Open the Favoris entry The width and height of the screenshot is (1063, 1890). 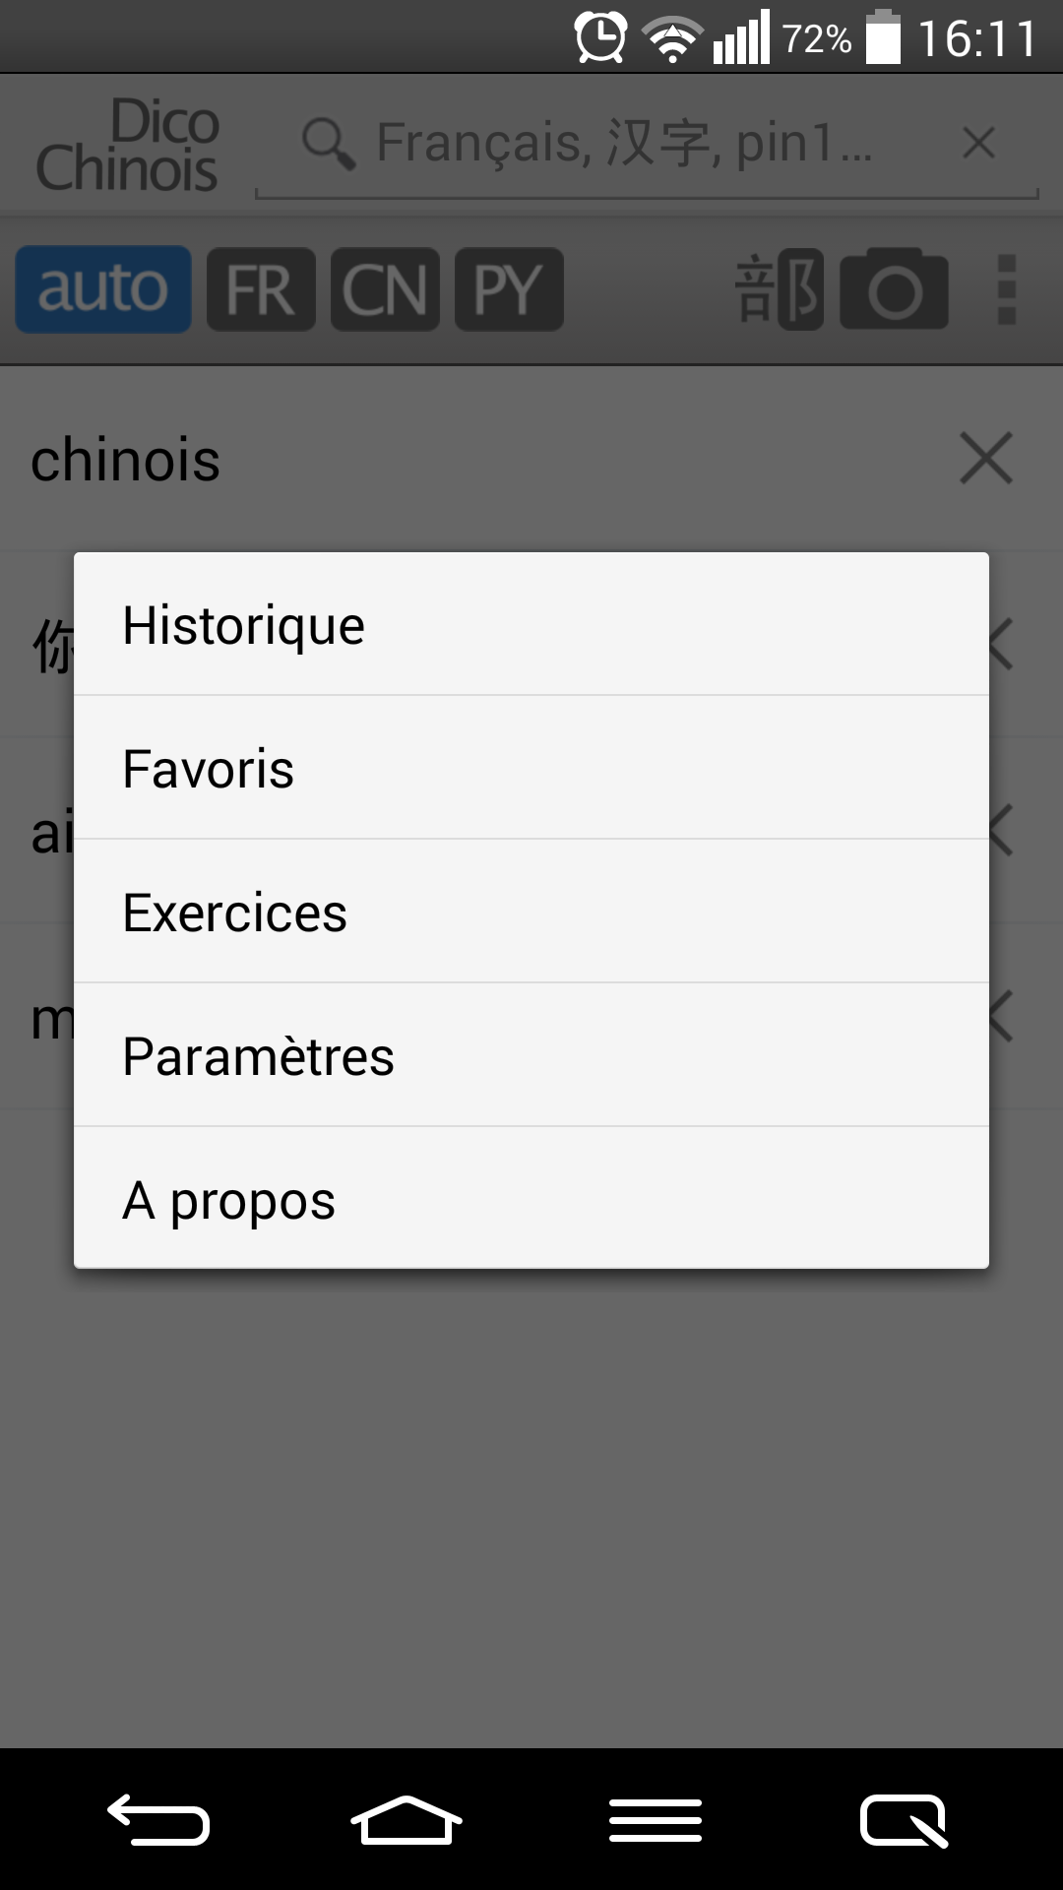click(531, 768)
